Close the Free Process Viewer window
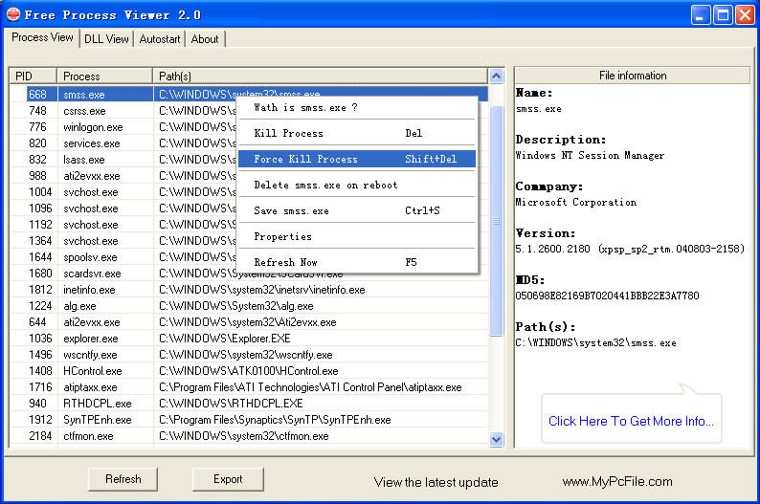 [745, 15]
